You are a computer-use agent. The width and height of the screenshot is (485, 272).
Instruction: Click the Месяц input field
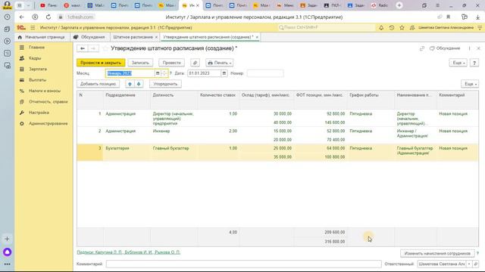point(130,73)
